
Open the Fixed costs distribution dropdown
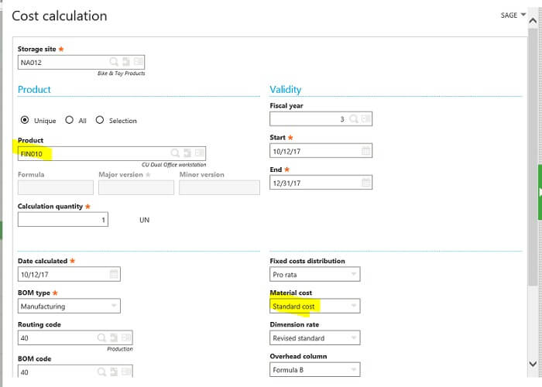[x=315, y=274]
